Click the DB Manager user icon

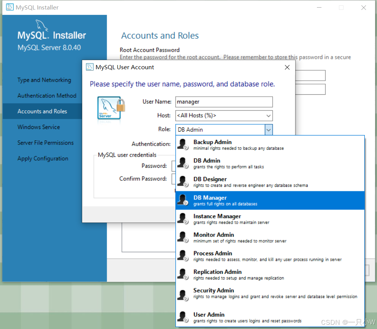183,200
